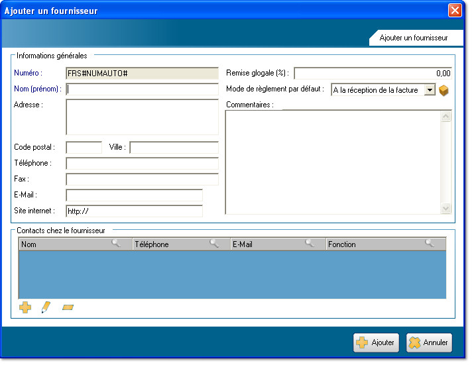This screenshot has height=365, width=472.
Task: Expand Mode de règlement par défaut dropdown
Action: (430, 90)
